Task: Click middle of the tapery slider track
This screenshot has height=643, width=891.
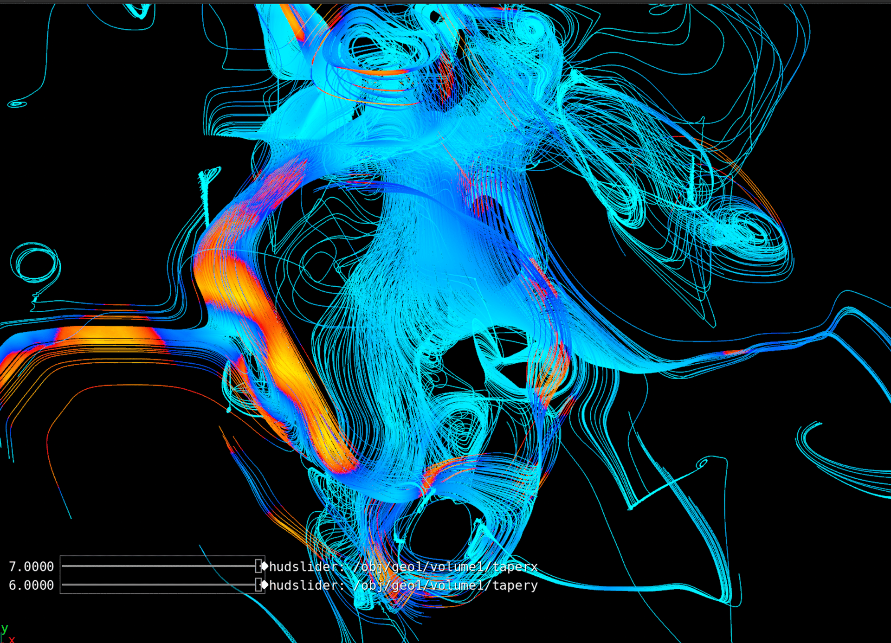Action: 159,585
